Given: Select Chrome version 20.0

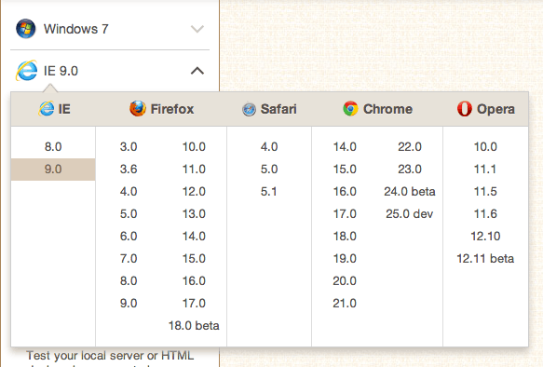Looking at the screenshot, I should (x=345, y=280).
